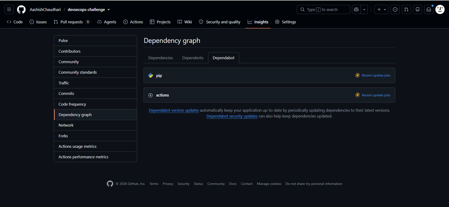Open the Security footer link
449x207 pixels.
(x=183, y=184)
